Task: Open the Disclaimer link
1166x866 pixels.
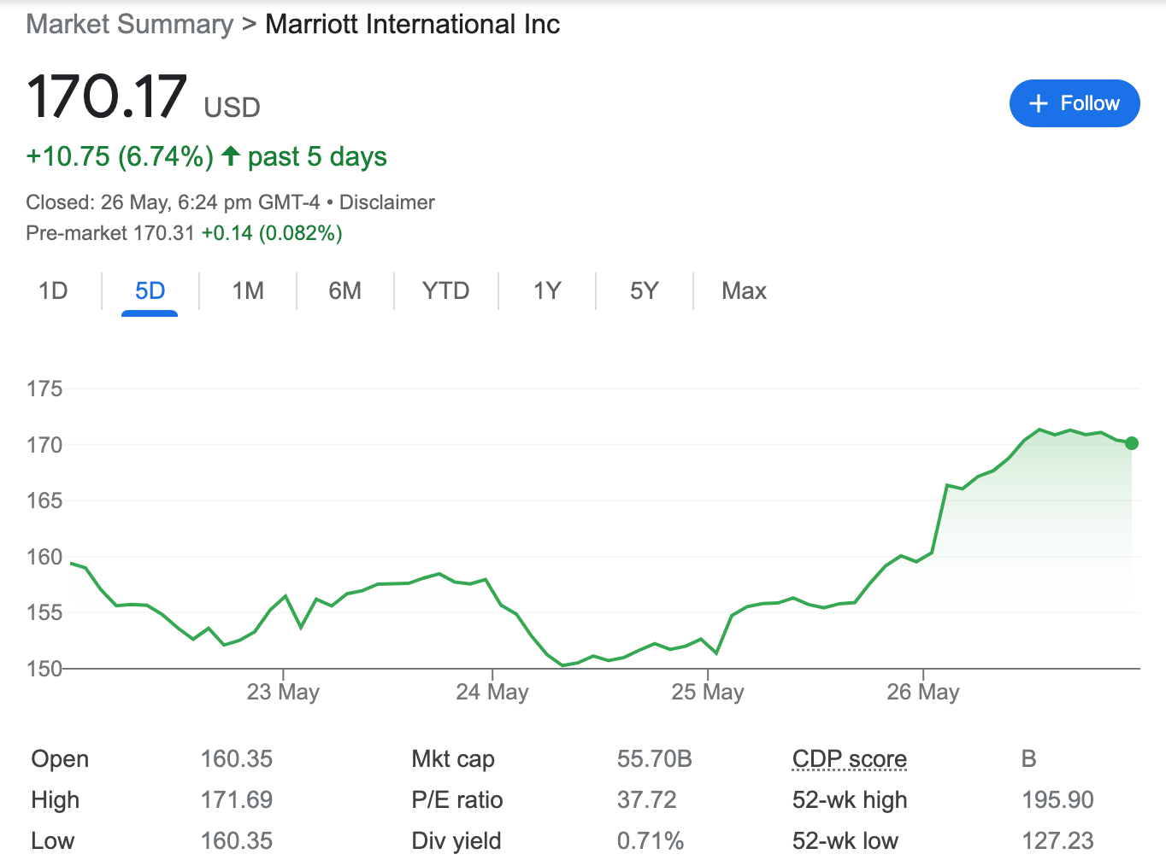Action: [x=386, y=202]
